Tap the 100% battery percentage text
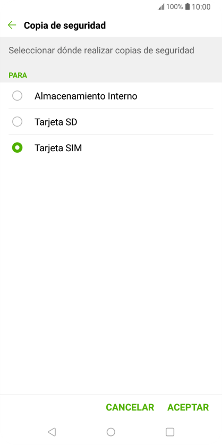Viewport: 222px width, 445px height. click(x=174, y=7)
